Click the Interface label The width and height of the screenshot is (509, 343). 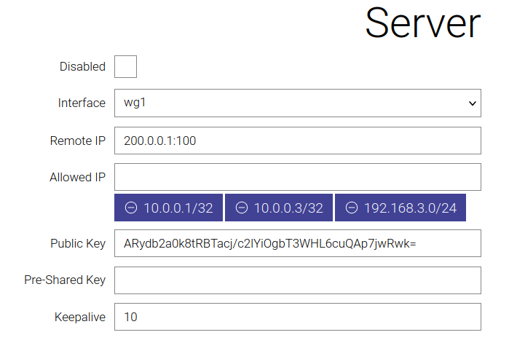[x=82, y=103]
